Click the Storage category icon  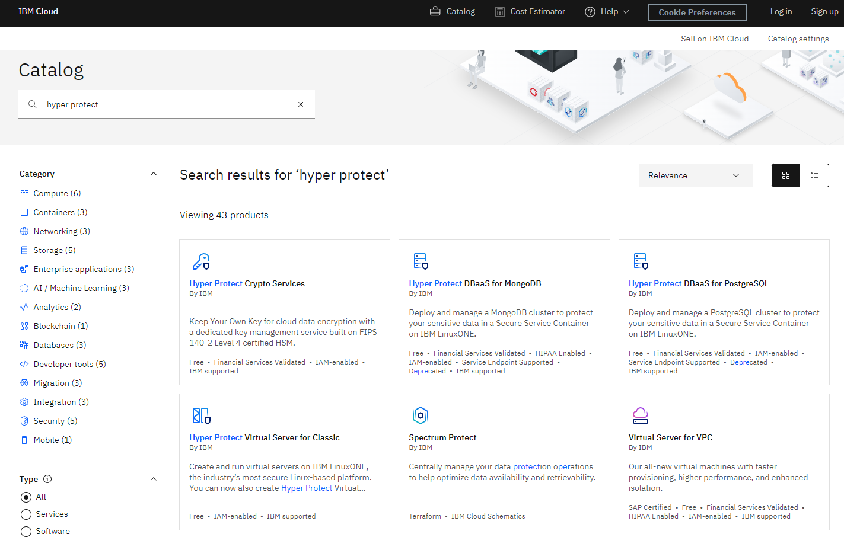pos(24,250)
